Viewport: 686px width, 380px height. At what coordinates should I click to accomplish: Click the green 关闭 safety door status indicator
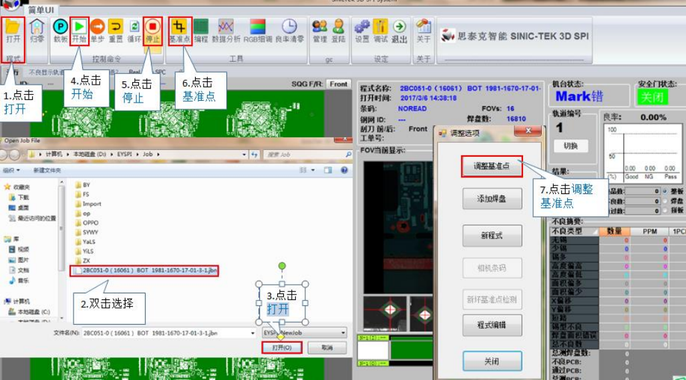(x=653, y=97)
